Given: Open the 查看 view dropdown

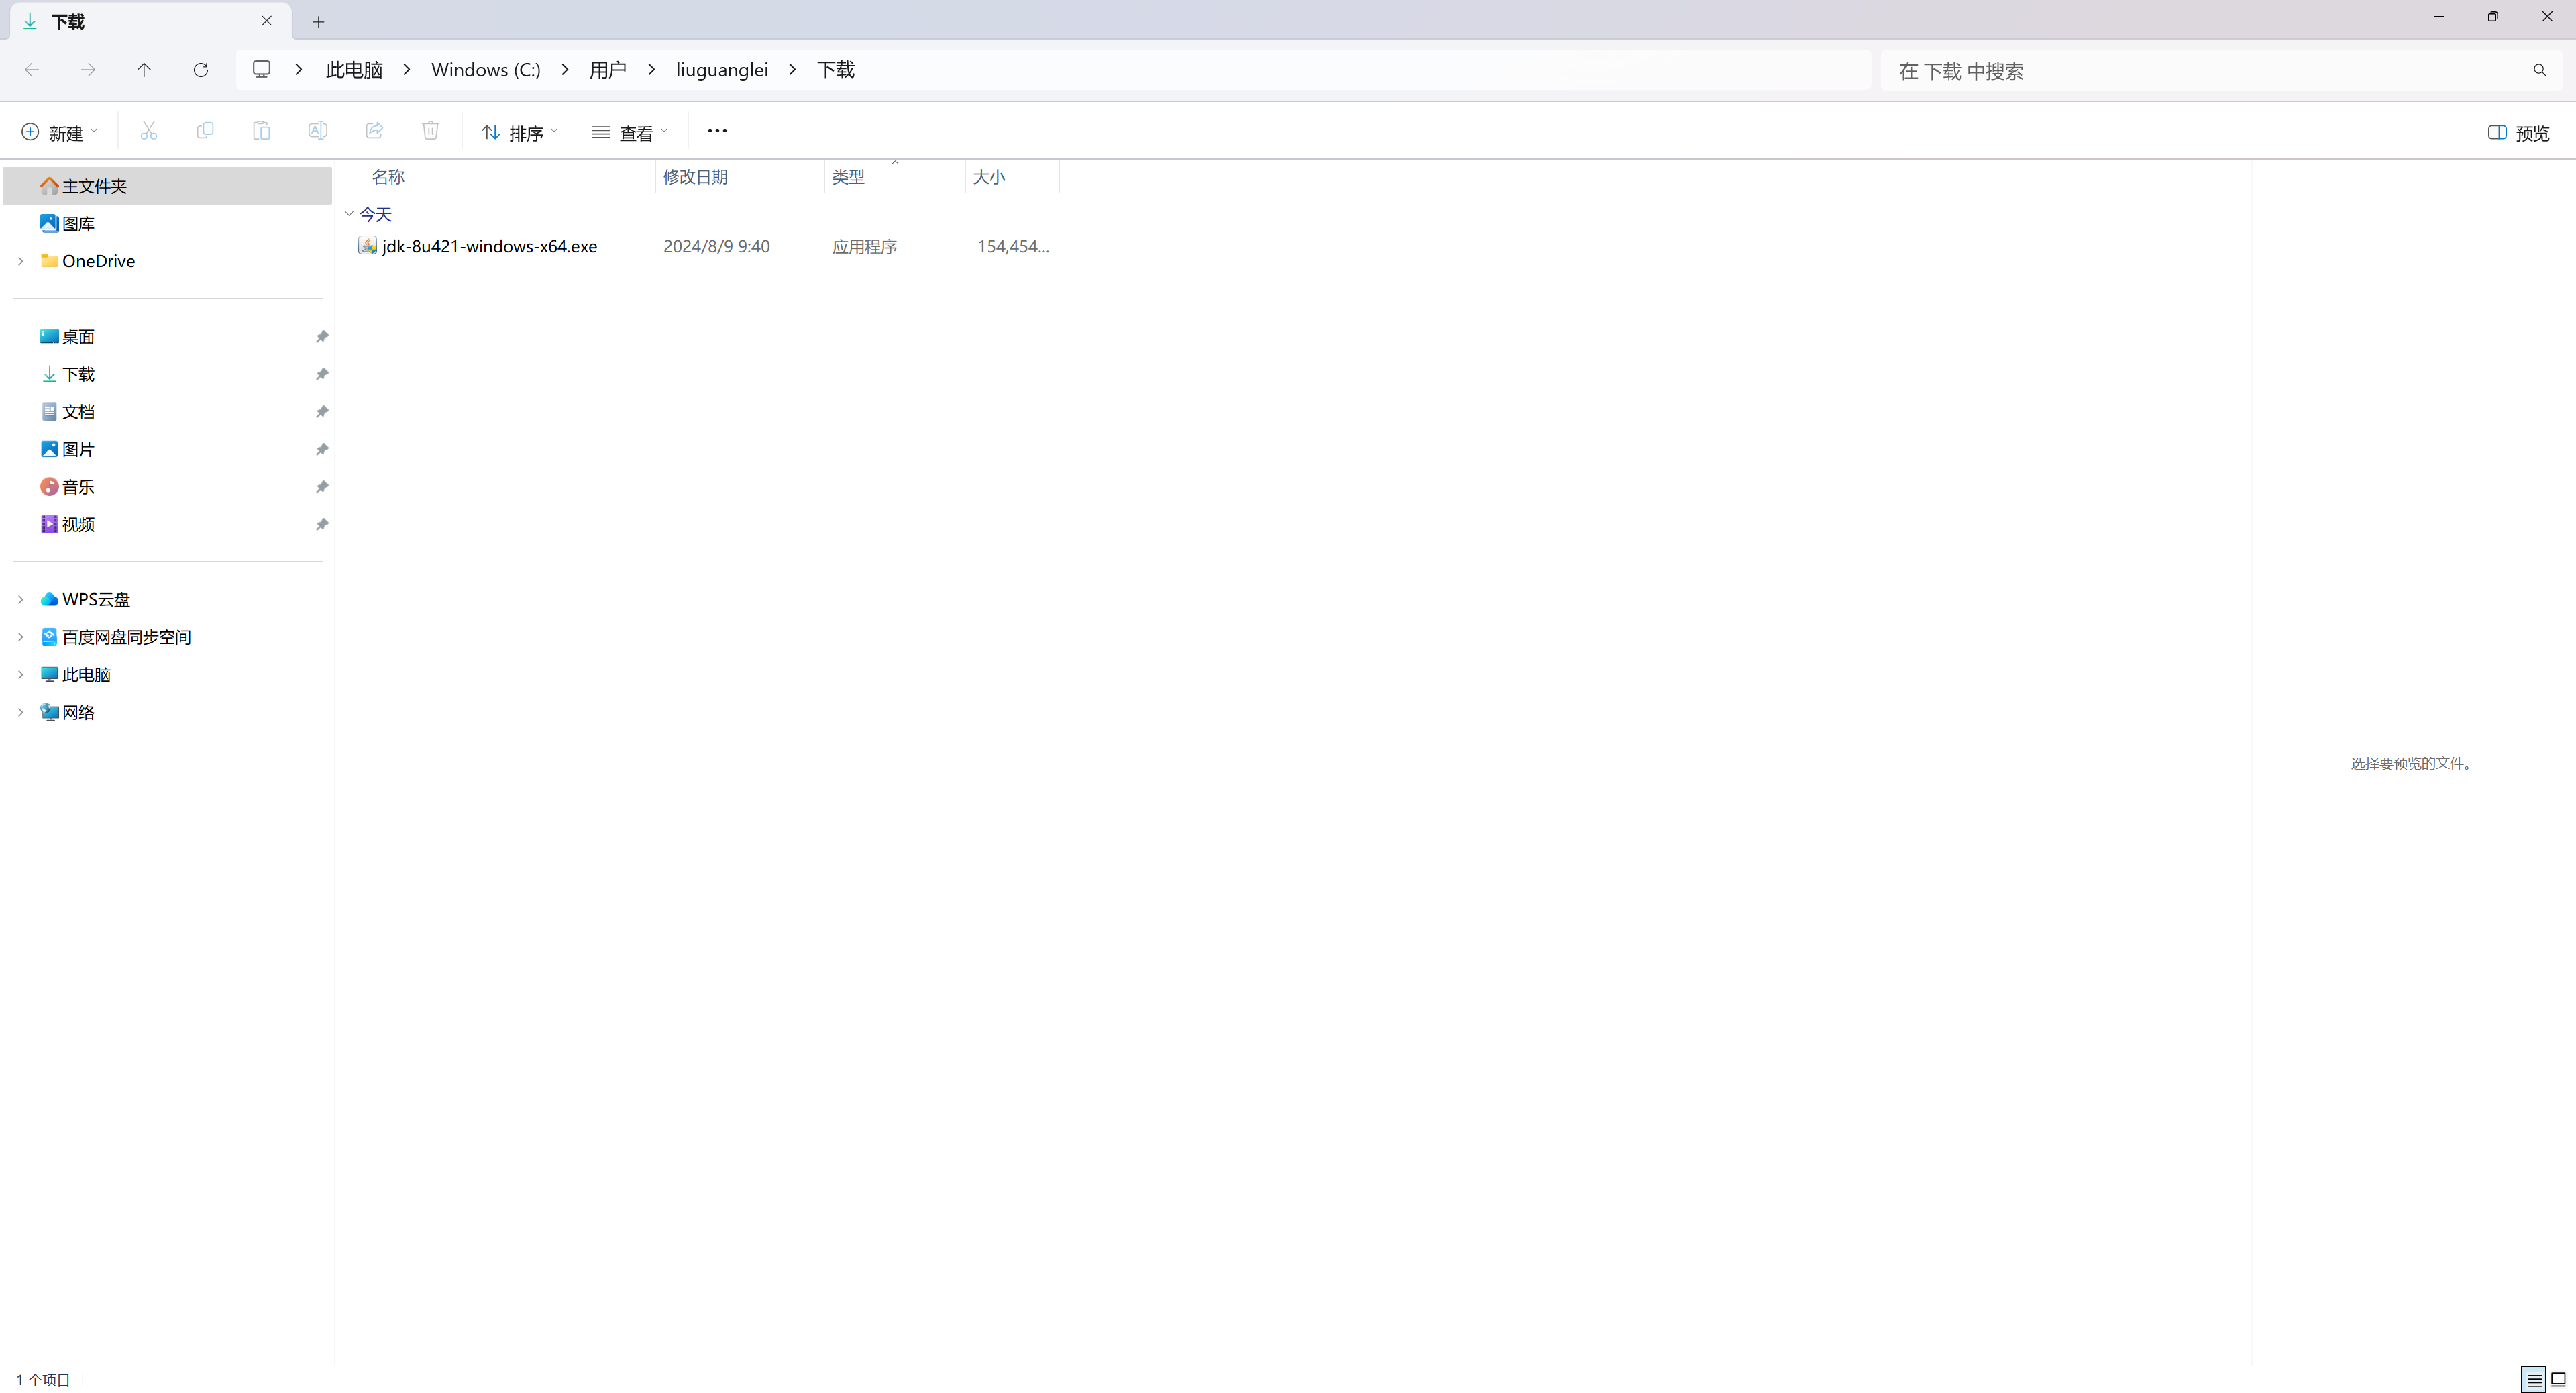Looking at the screenshot, I should pos(629,133).
